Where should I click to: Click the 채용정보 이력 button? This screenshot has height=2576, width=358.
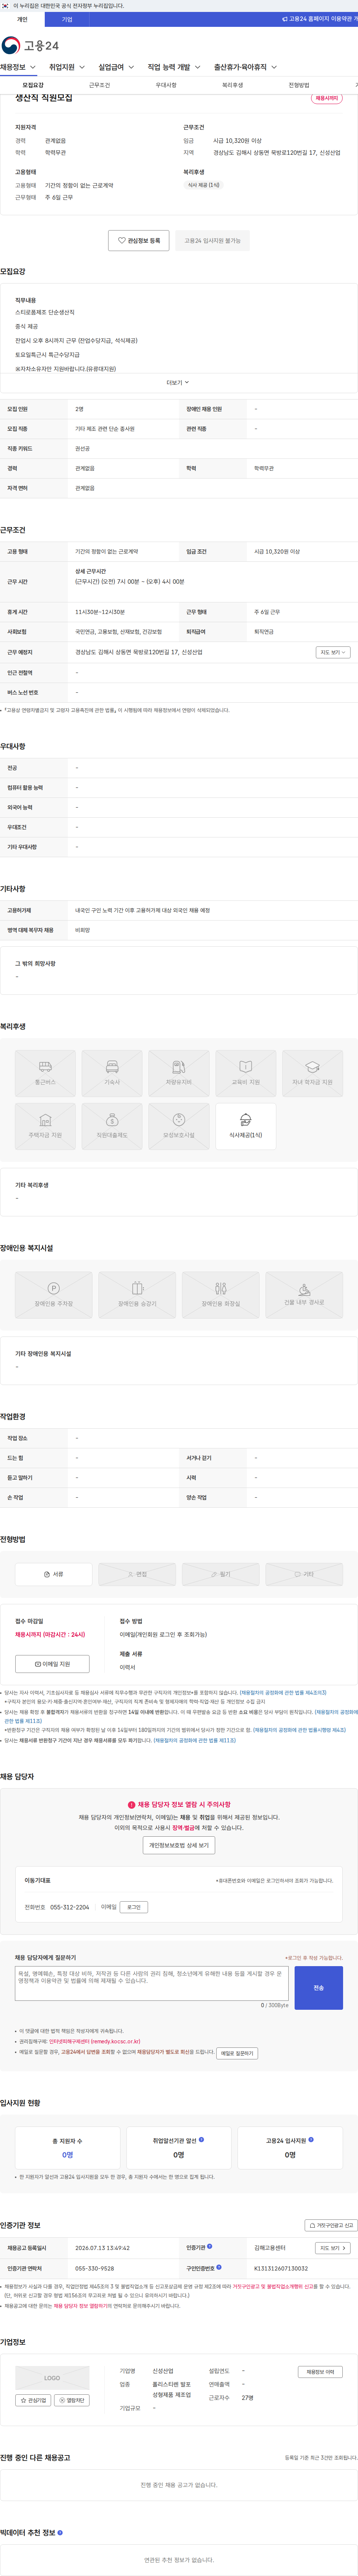click(320, 2372)
